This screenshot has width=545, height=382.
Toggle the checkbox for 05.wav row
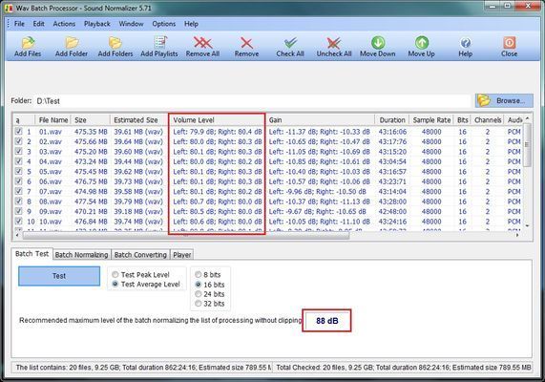[x=18, y=172]
